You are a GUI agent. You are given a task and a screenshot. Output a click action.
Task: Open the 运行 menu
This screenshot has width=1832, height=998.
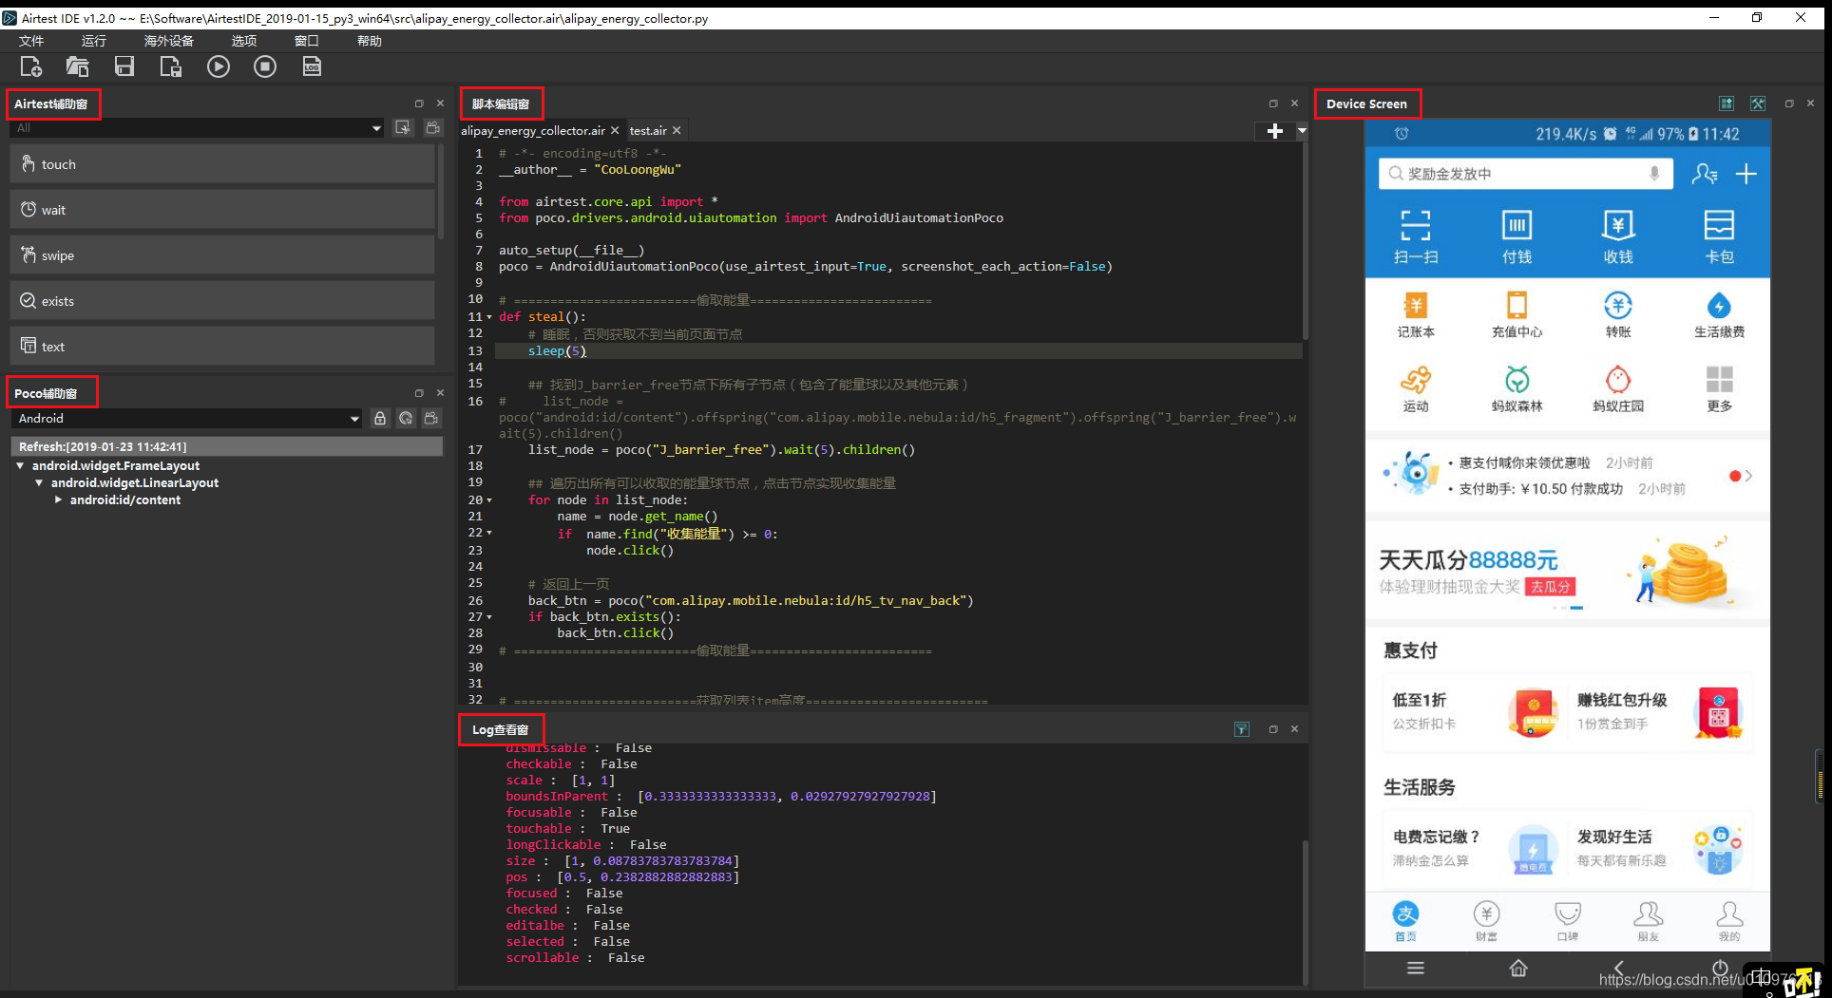[94, 41]
